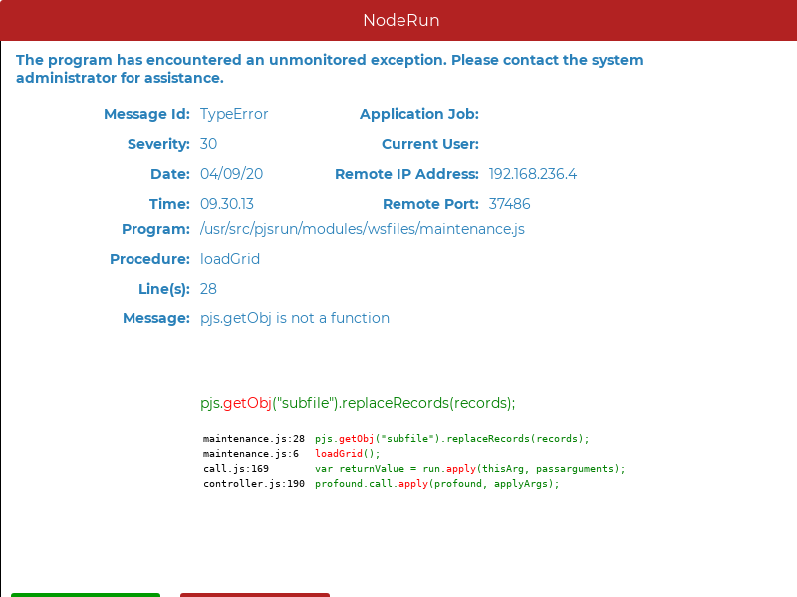Click the message 'pjs.getObj is not a function'
This screenshot has width=797, height=597.
click(294, 318)
